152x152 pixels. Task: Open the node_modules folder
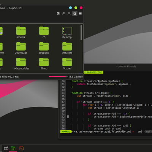click(x=21, y=64)
